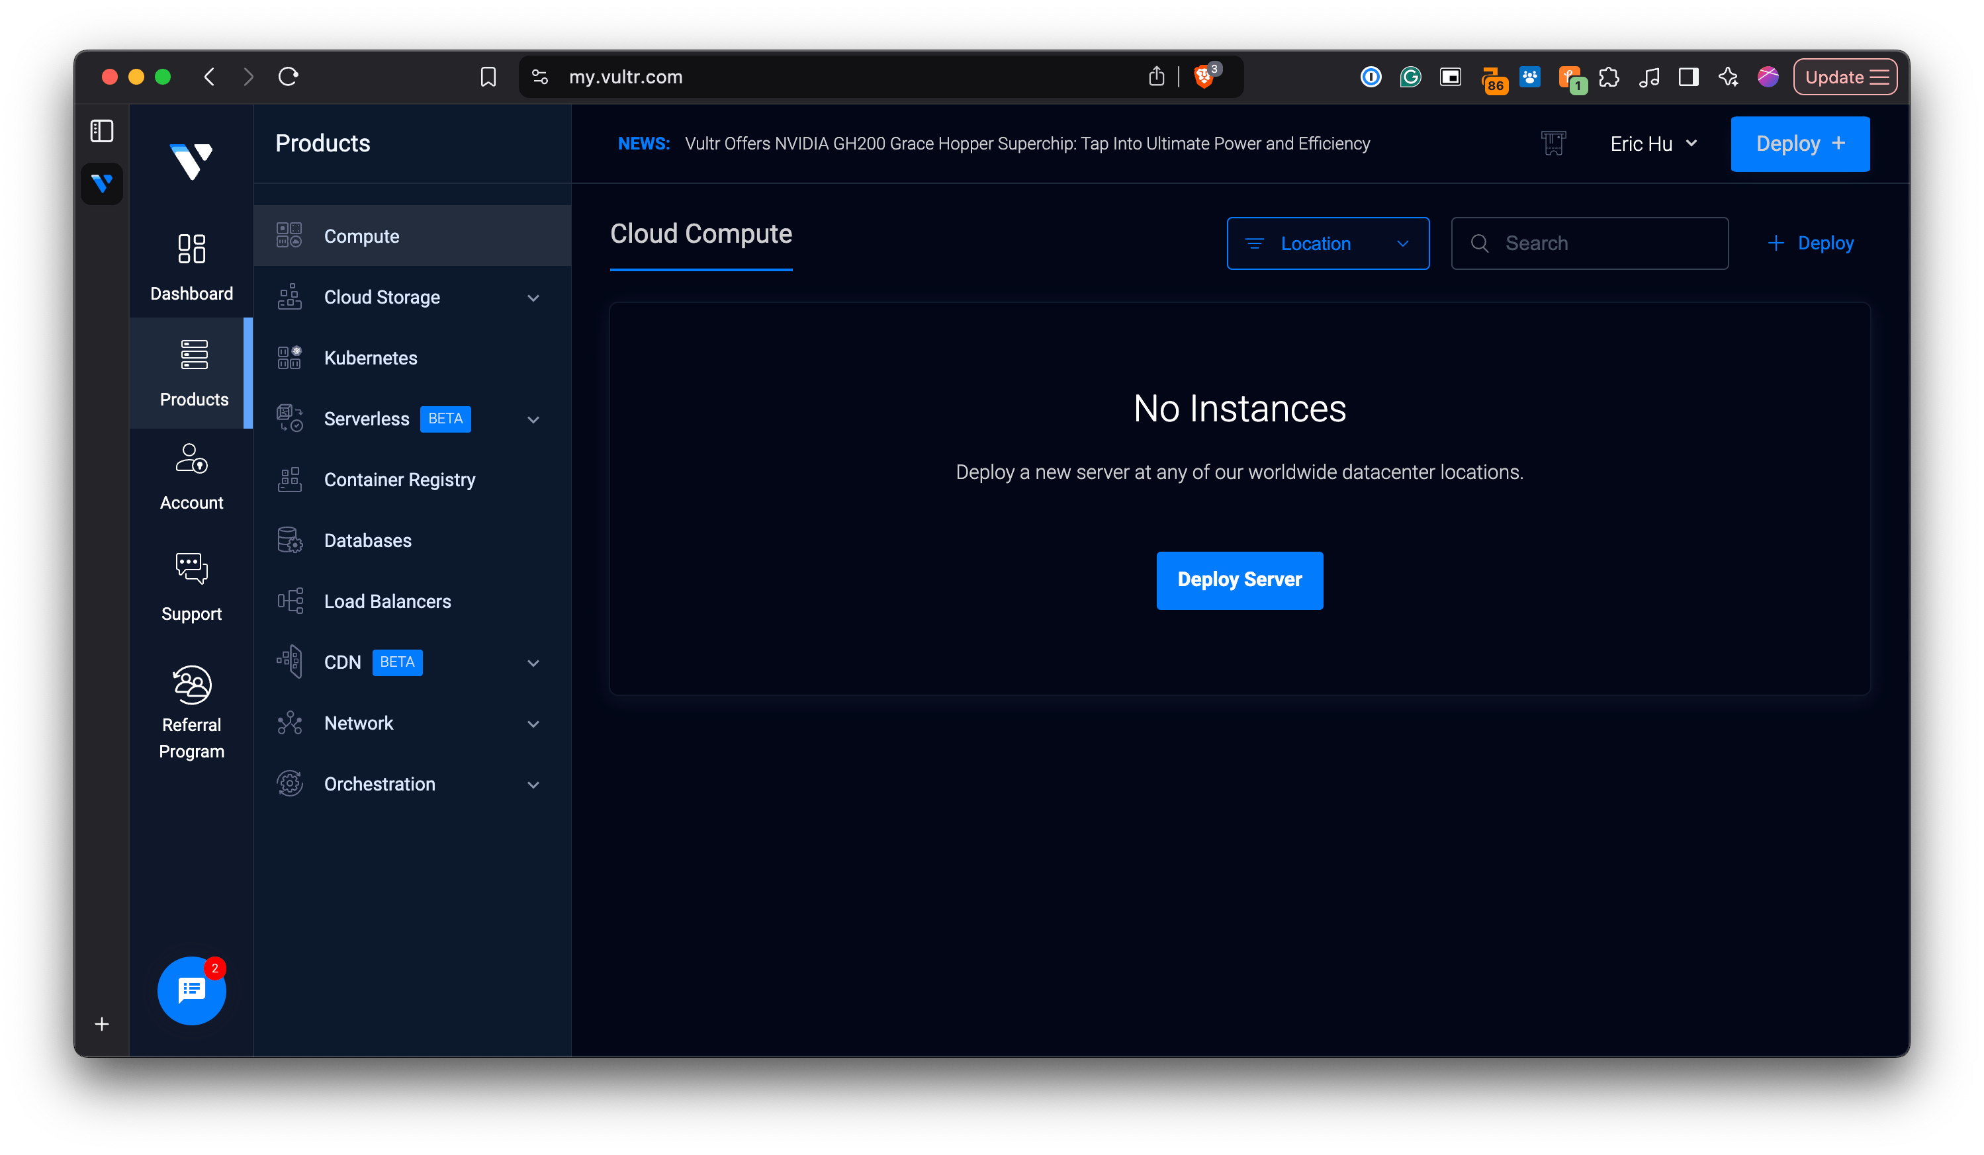
Task: Select Databases menu item
Action: pos(412,540)
